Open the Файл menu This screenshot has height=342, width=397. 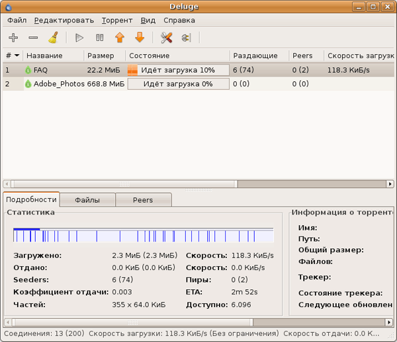point(17,20)
